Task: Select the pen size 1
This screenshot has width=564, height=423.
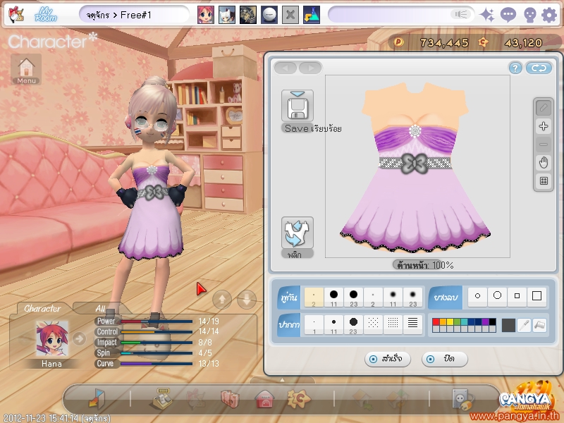Action: pyautogui.click(x=314, y=325)
